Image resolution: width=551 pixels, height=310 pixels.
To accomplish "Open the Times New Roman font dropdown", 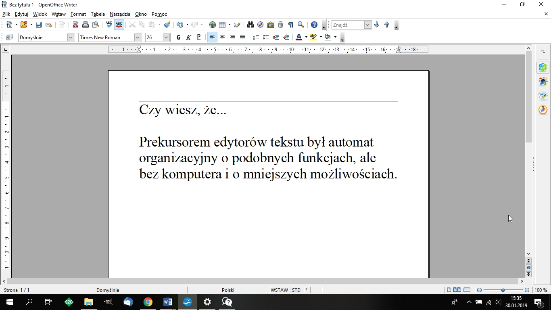I will [x=138, y=37].
